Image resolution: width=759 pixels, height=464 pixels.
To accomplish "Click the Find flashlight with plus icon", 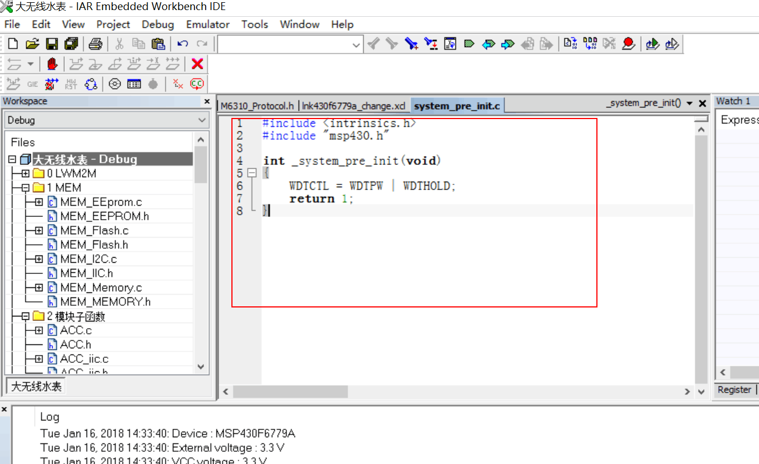I will (x=411, y=44).
